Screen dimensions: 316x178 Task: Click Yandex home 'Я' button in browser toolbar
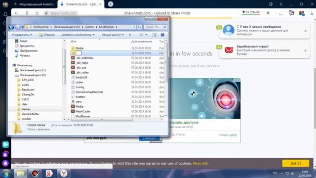(27, 13)
